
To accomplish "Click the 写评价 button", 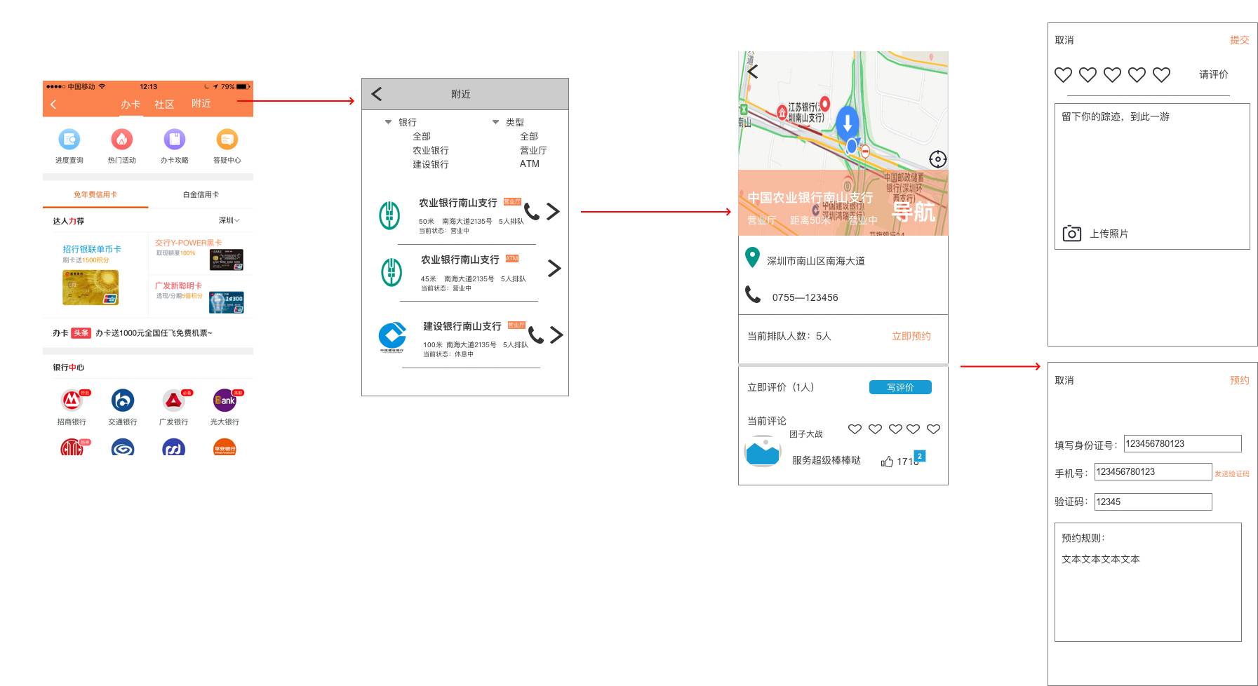I will tap(900, 387).
